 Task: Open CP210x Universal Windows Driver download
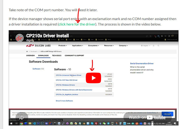69,75
